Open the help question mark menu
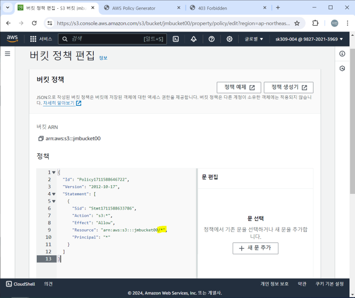Image resolution: width=355 pixels, height=298 pixels. (211, 39)
